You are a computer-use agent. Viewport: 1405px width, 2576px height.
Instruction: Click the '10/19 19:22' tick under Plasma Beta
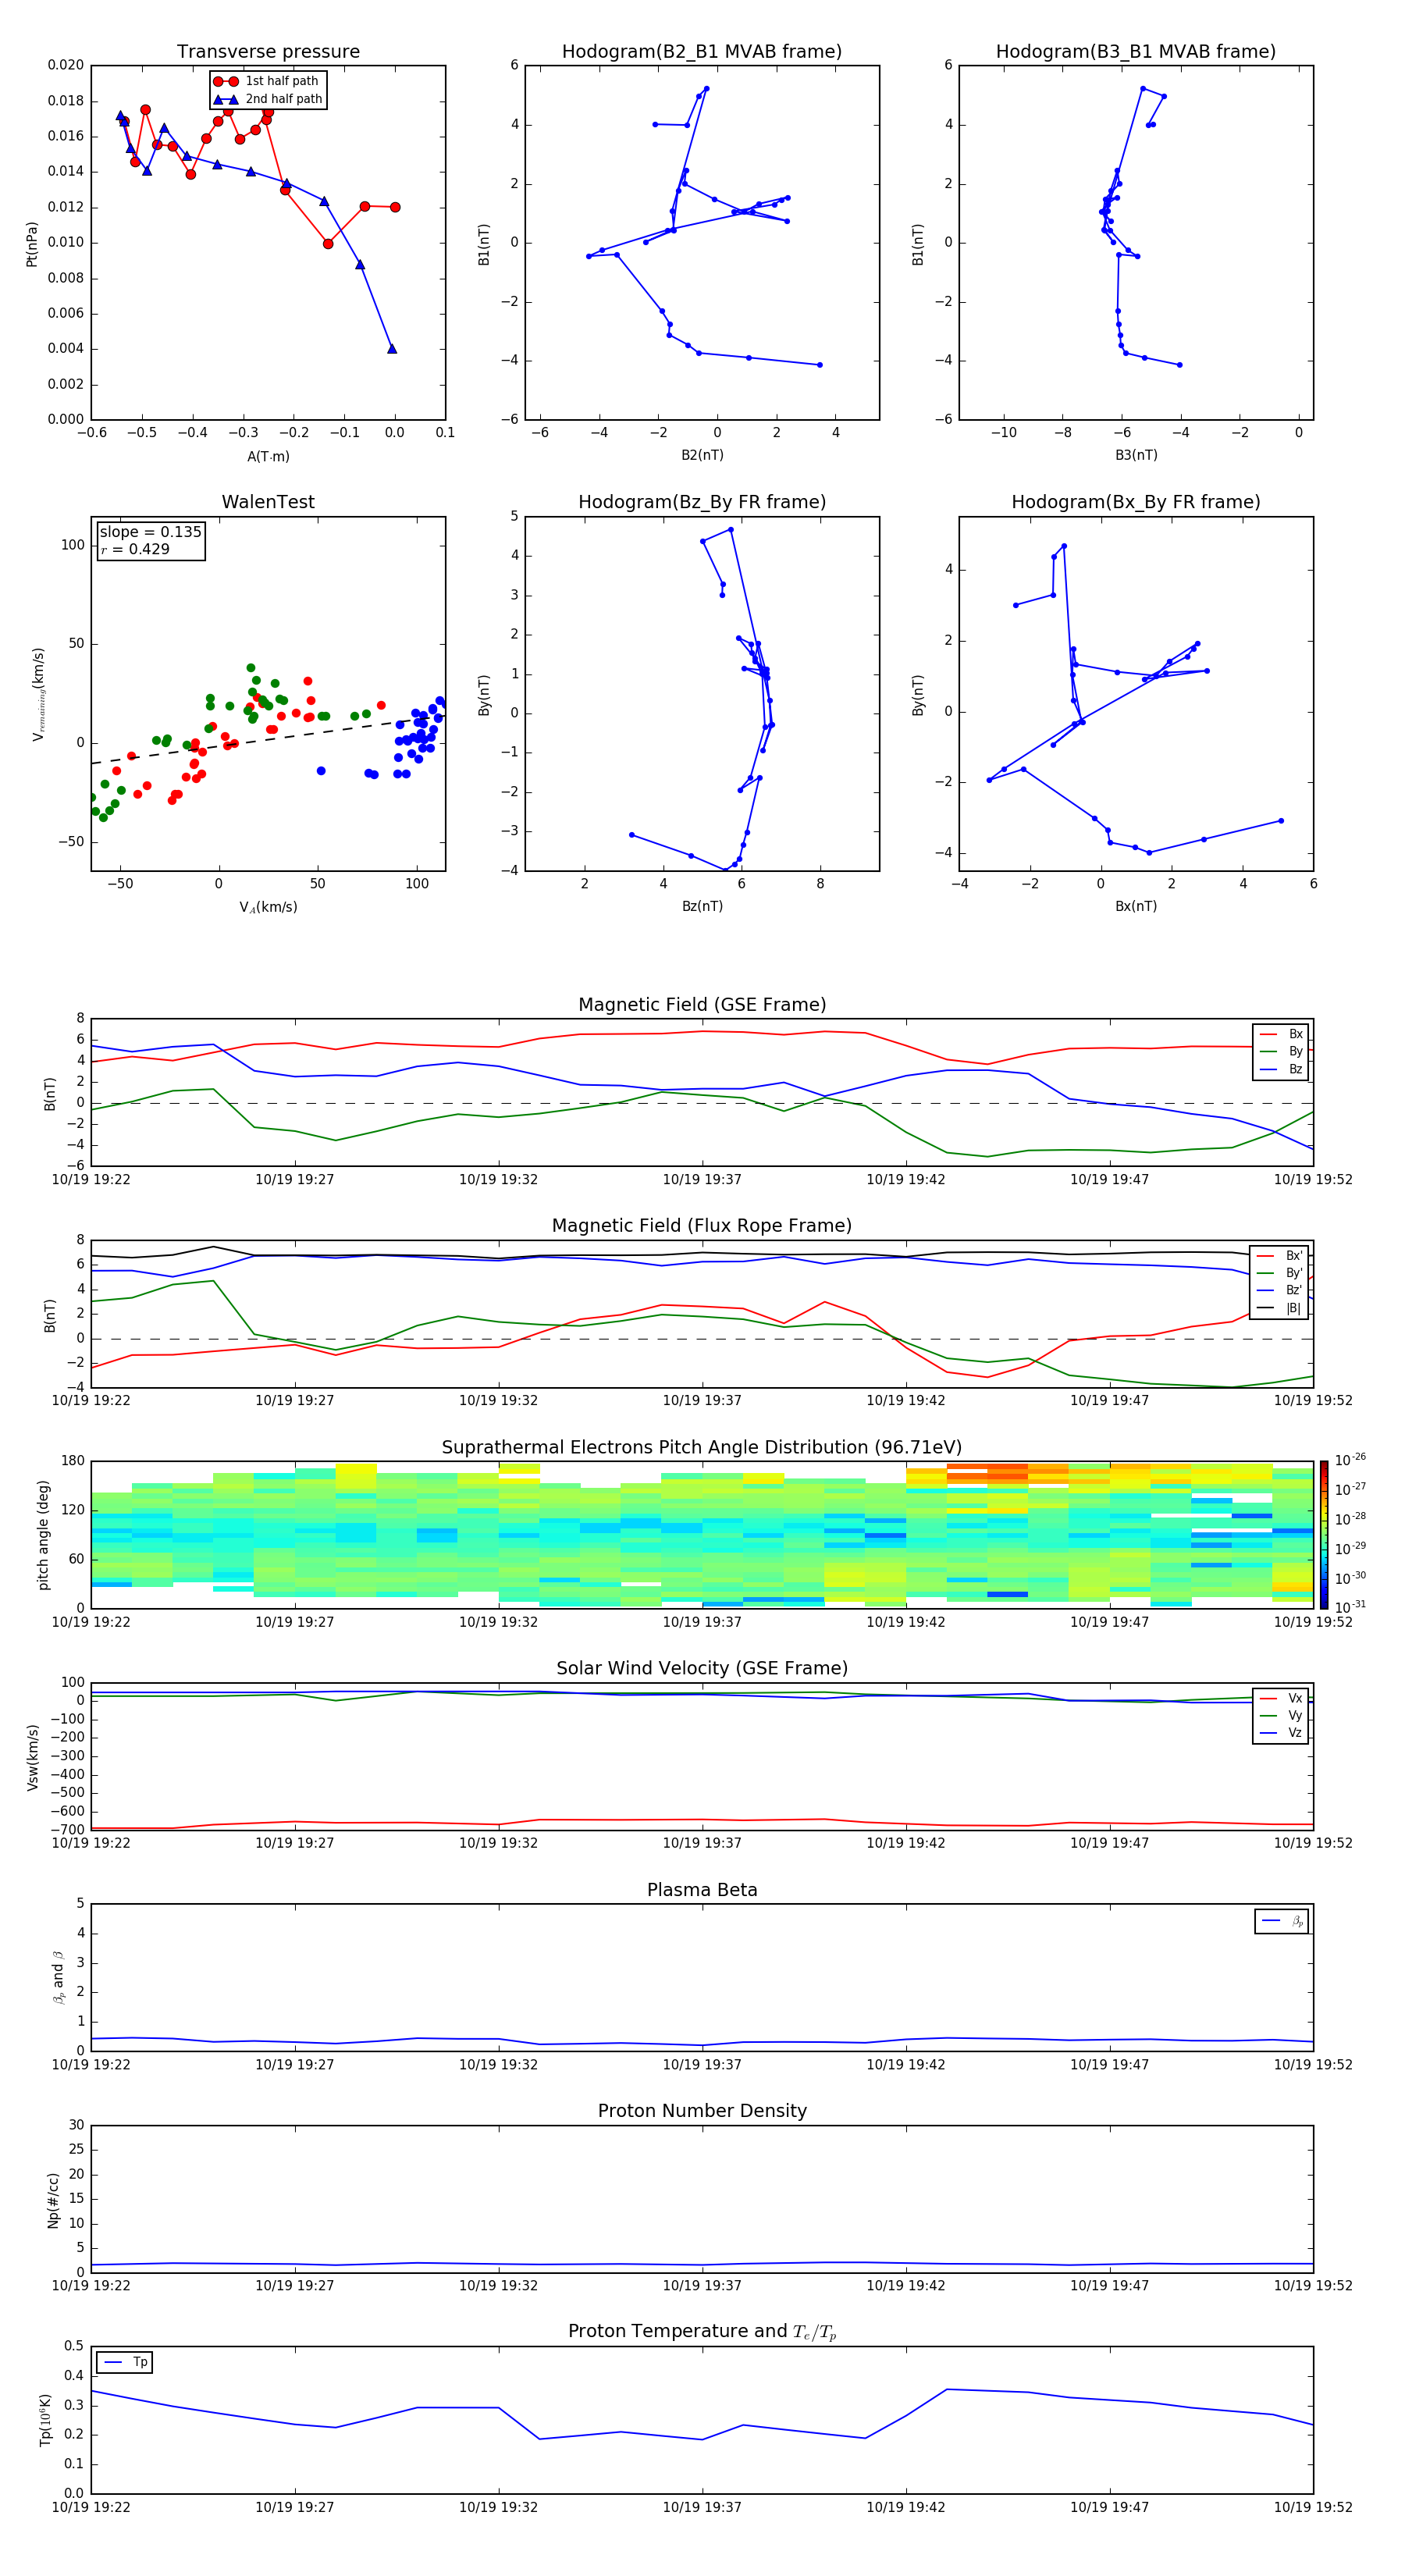[x=91, y=2064]
